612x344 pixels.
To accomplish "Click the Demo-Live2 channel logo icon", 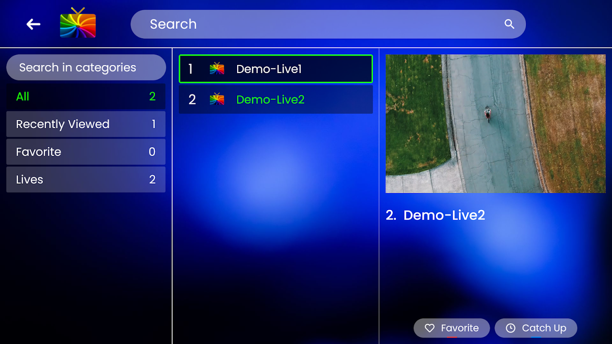I will pos(217,99).
